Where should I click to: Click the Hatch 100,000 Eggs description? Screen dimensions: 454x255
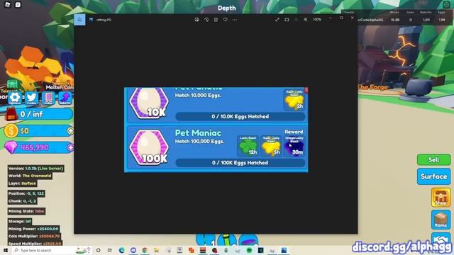click(199, 142)
